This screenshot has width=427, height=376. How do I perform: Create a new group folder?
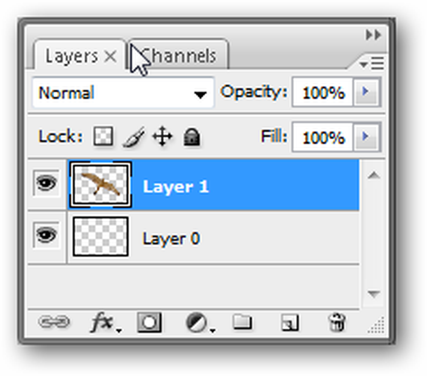tap(242, 322)
